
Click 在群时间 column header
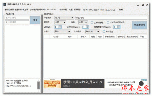[x=121, y=37]
